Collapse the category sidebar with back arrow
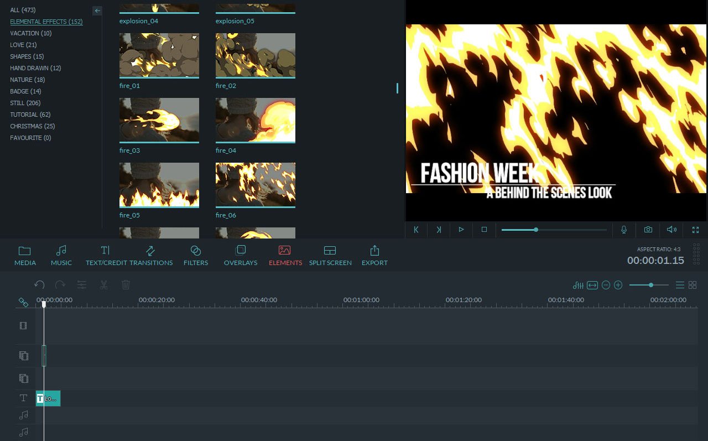Screen dimensions: 708x441 [97, 11]
